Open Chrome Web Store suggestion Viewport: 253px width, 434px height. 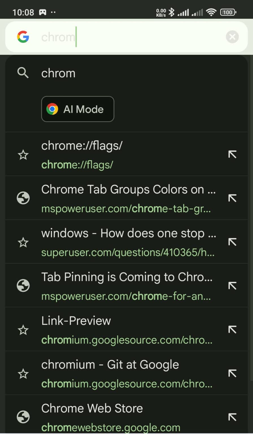[x=126, y=415]
